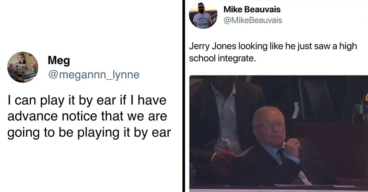Click the older man's eyeglasses in the photo

[269, 124]
